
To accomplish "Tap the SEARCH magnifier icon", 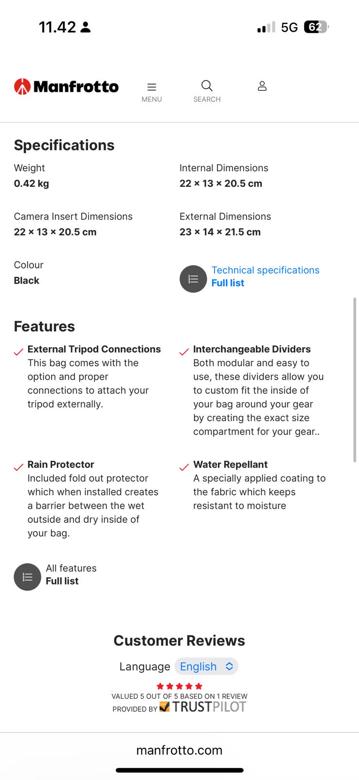I will tap(207, 86).
